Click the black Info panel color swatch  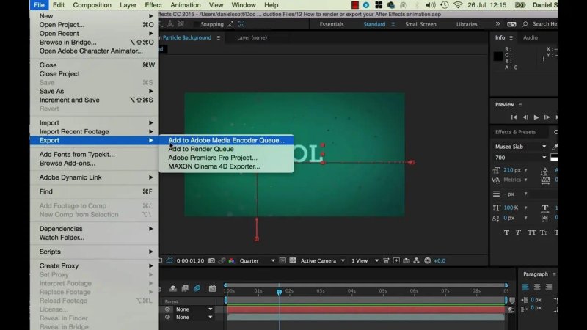click(x=498, y=56)
